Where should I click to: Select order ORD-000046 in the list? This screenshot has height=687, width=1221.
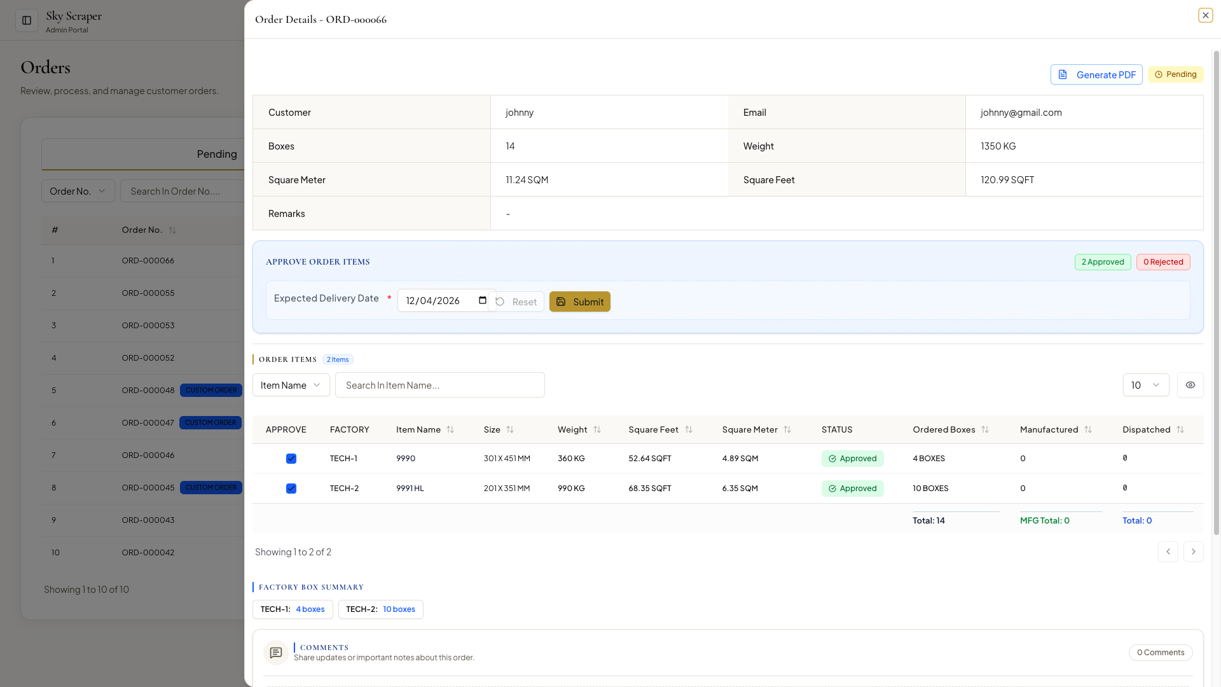pyautogui.click(x=148, y=455)
